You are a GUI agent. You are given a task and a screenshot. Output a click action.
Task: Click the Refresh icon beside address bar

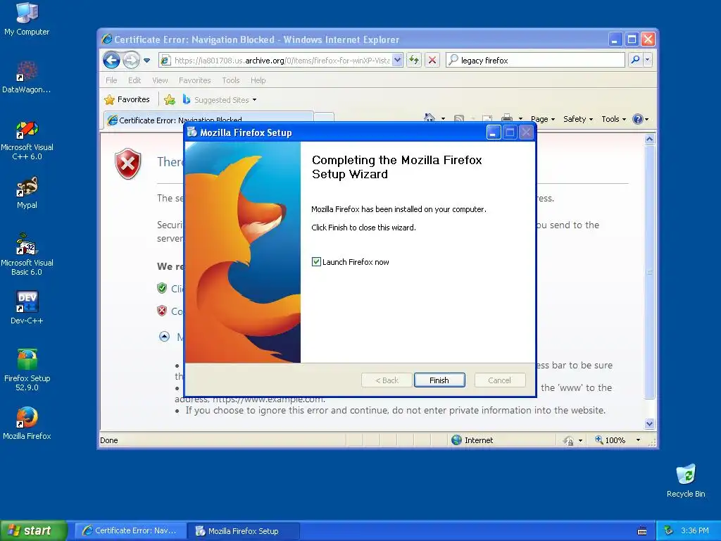414,60
